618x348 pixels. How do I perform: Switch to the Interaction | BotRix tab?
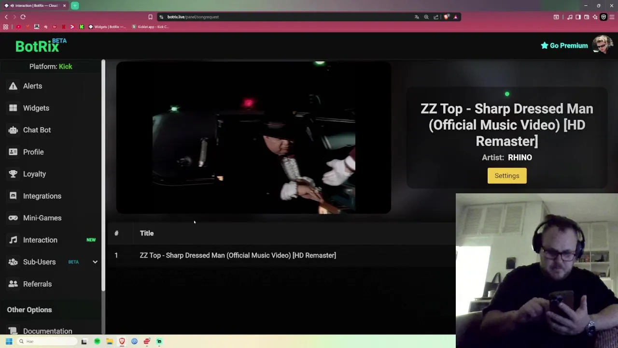[x=36, y=6]
